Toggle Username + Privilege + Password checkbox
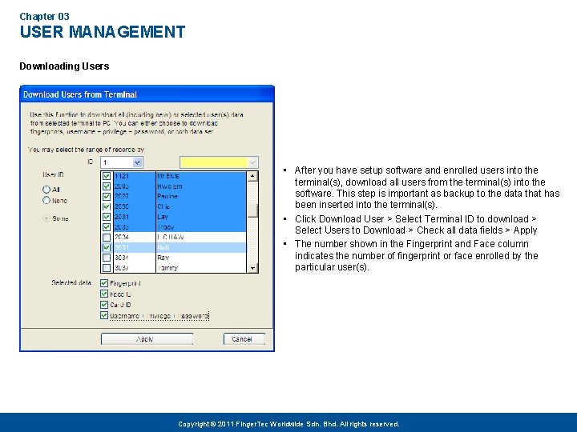The image size is (577, 432). click(104, 315)
